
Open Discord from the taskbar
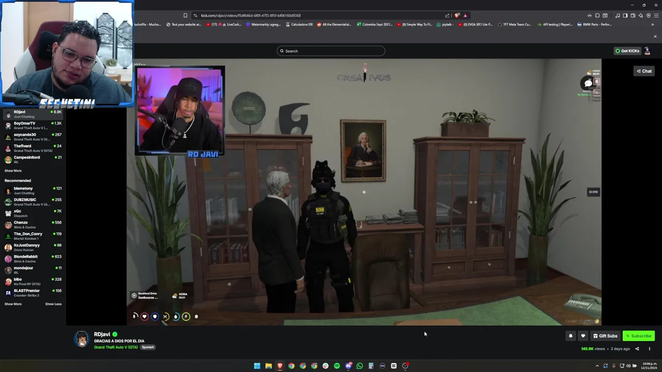348,366
